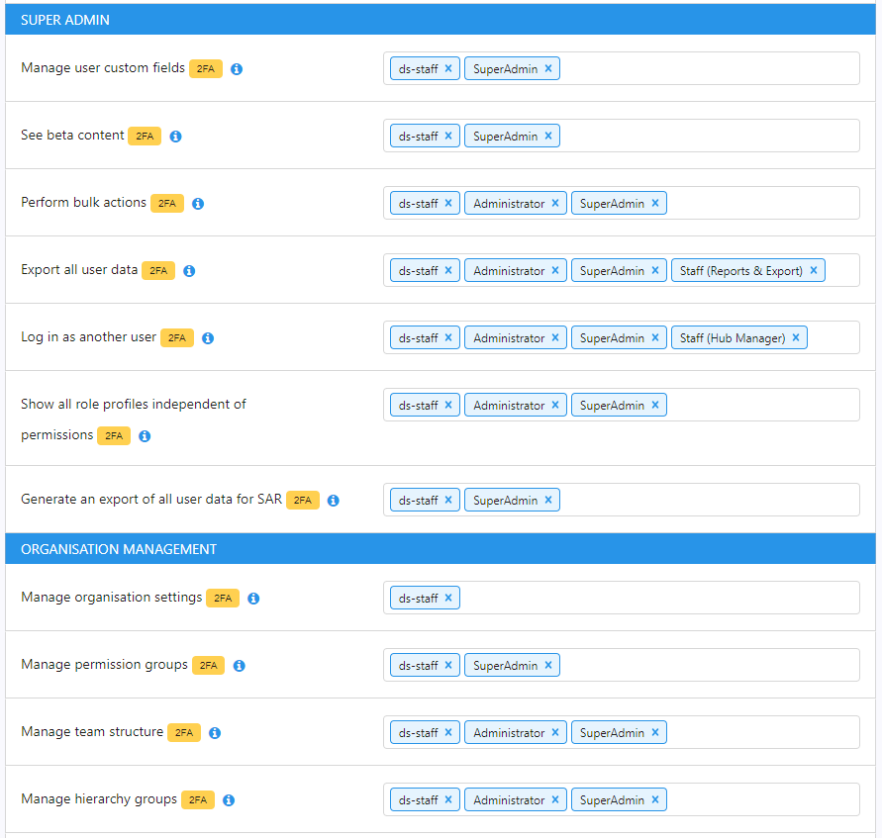882x838 pixels.
Task: Click info icon next to Manage organisation settings
Action: (x=253, y=598)
